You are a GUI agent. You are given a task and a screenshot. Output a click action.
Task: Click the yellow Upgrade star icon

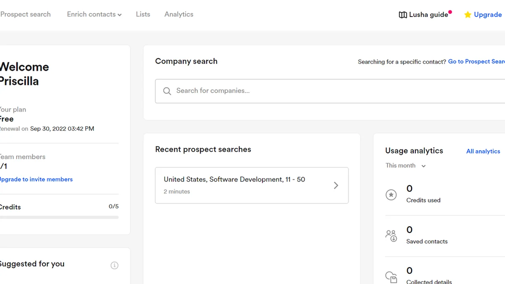(x=468, y=15)
